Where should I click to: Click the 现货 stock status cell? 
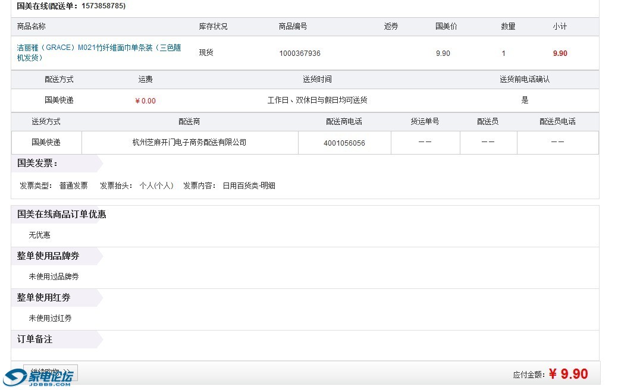[x=206, y=52]
